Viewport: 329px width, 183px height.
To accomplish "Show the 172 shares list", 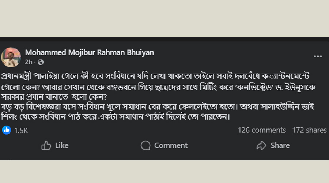I will coord(309,130).
